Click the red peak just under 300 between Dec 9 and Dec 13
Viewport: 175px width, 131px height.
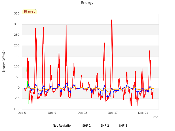pos(66,26)
